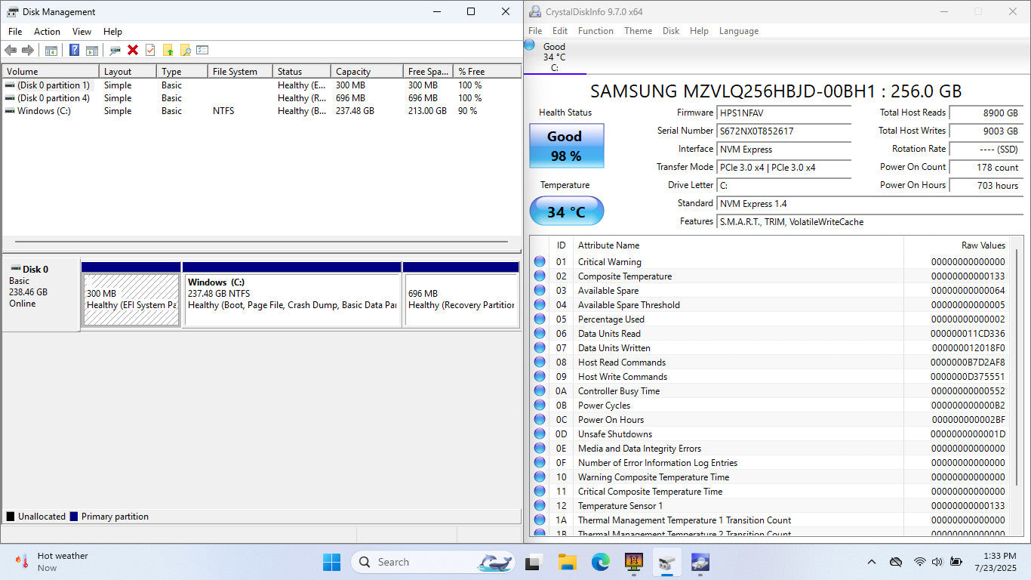Click the Good 98 % health status button
Screen dimensions: 1031x580
(566, 146)
